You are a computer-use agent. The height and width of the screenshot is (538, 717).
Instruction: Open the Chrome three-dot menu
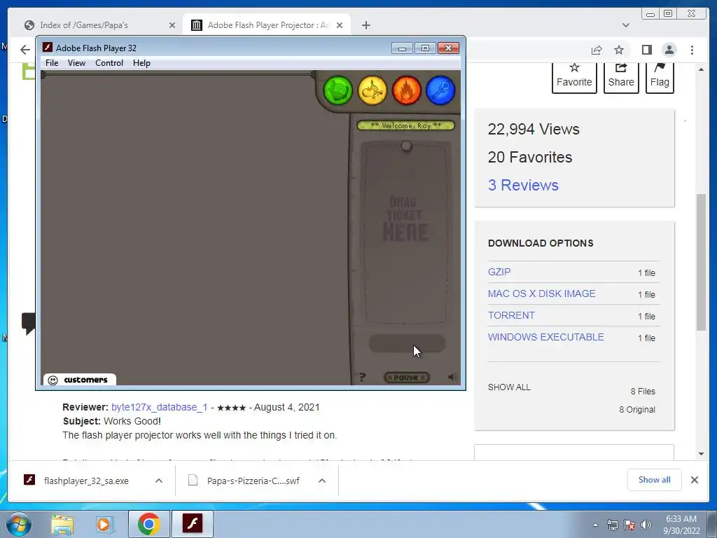tap(692, 50)
